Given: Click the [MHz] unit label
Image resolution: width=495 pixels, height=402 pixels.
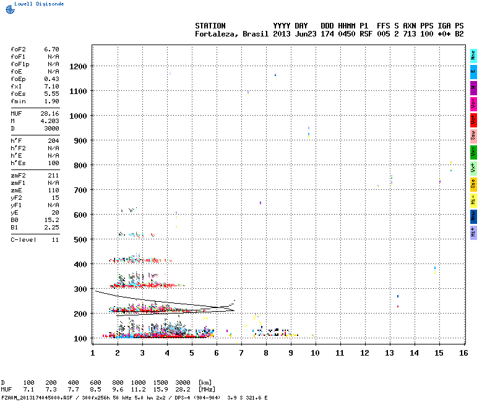Looking at the screenshot, I should click(207, 390).
